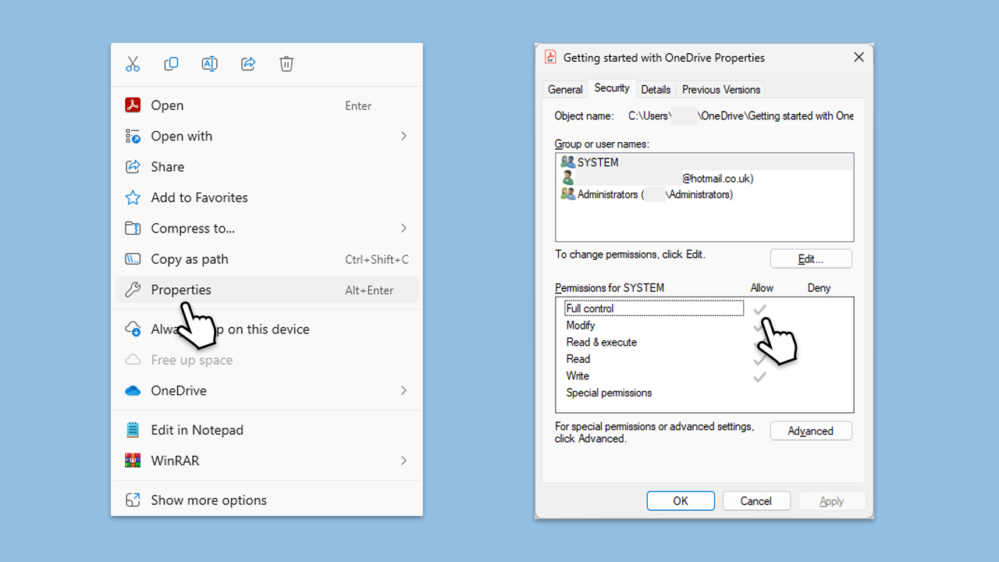Click the Object name path text

pos(741,116)
